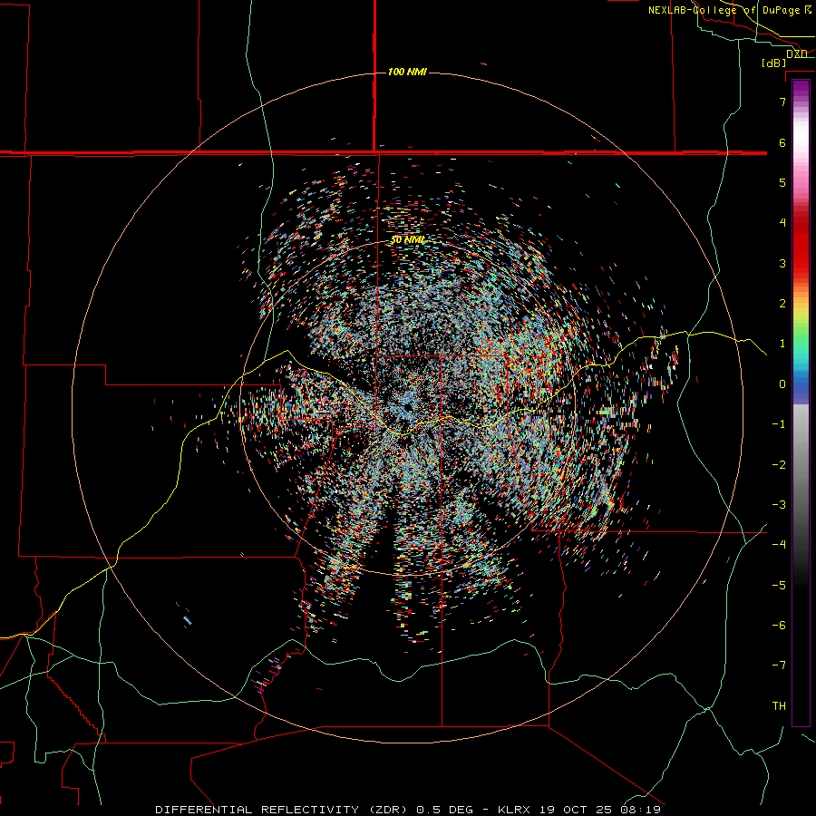This screenshot has height=816, width=816.
Task: Click the '0' value on the scale
Action: point(782,384)
